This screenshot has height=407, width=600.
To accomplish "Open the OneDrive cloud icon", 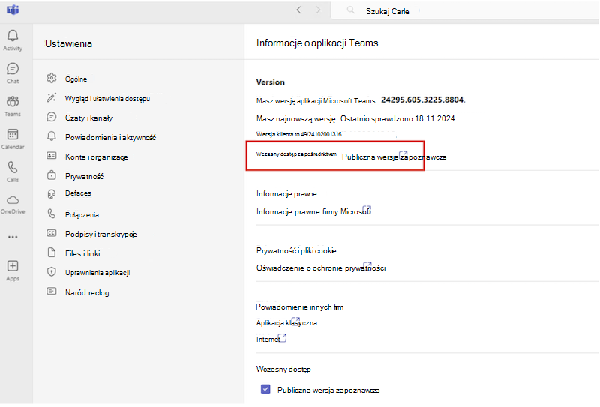I will point(13,200).
